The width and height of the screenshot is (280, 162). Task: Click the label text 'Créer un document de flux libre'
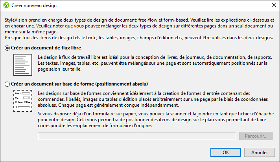pyautogui.click(x=46, y=48)
